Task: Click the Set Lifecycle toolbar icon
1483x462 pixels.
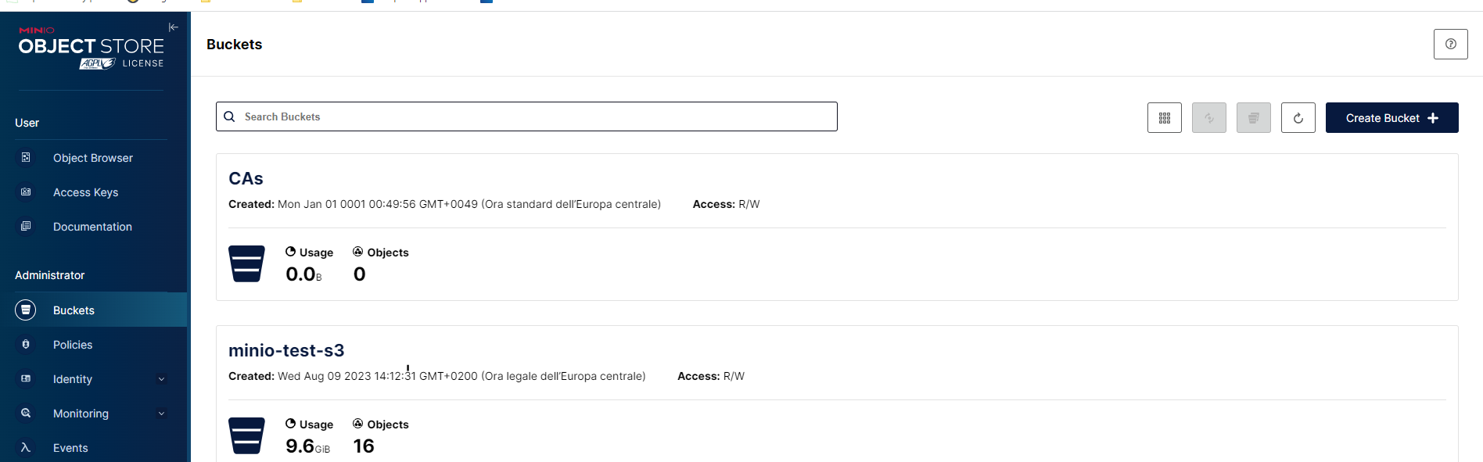Action: pos(1253,118)
